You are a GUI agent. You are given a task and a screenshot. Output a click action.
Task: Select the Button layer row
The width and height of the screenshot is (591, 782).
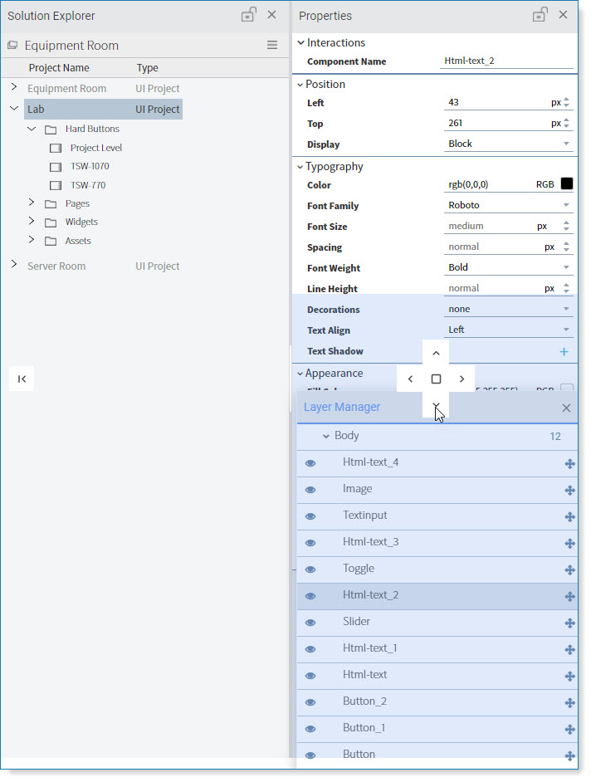[437, 755]
